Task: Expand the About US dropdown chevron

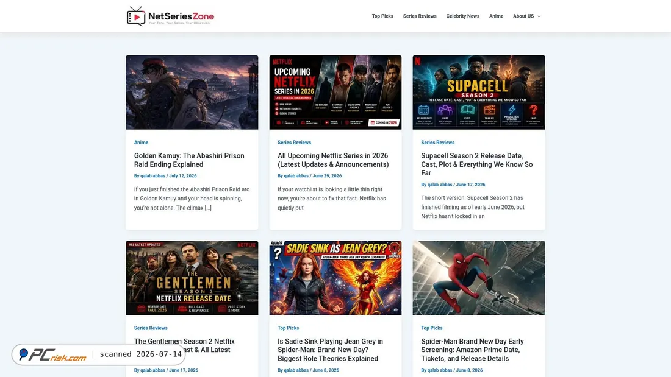Action: tap(539, 16)
